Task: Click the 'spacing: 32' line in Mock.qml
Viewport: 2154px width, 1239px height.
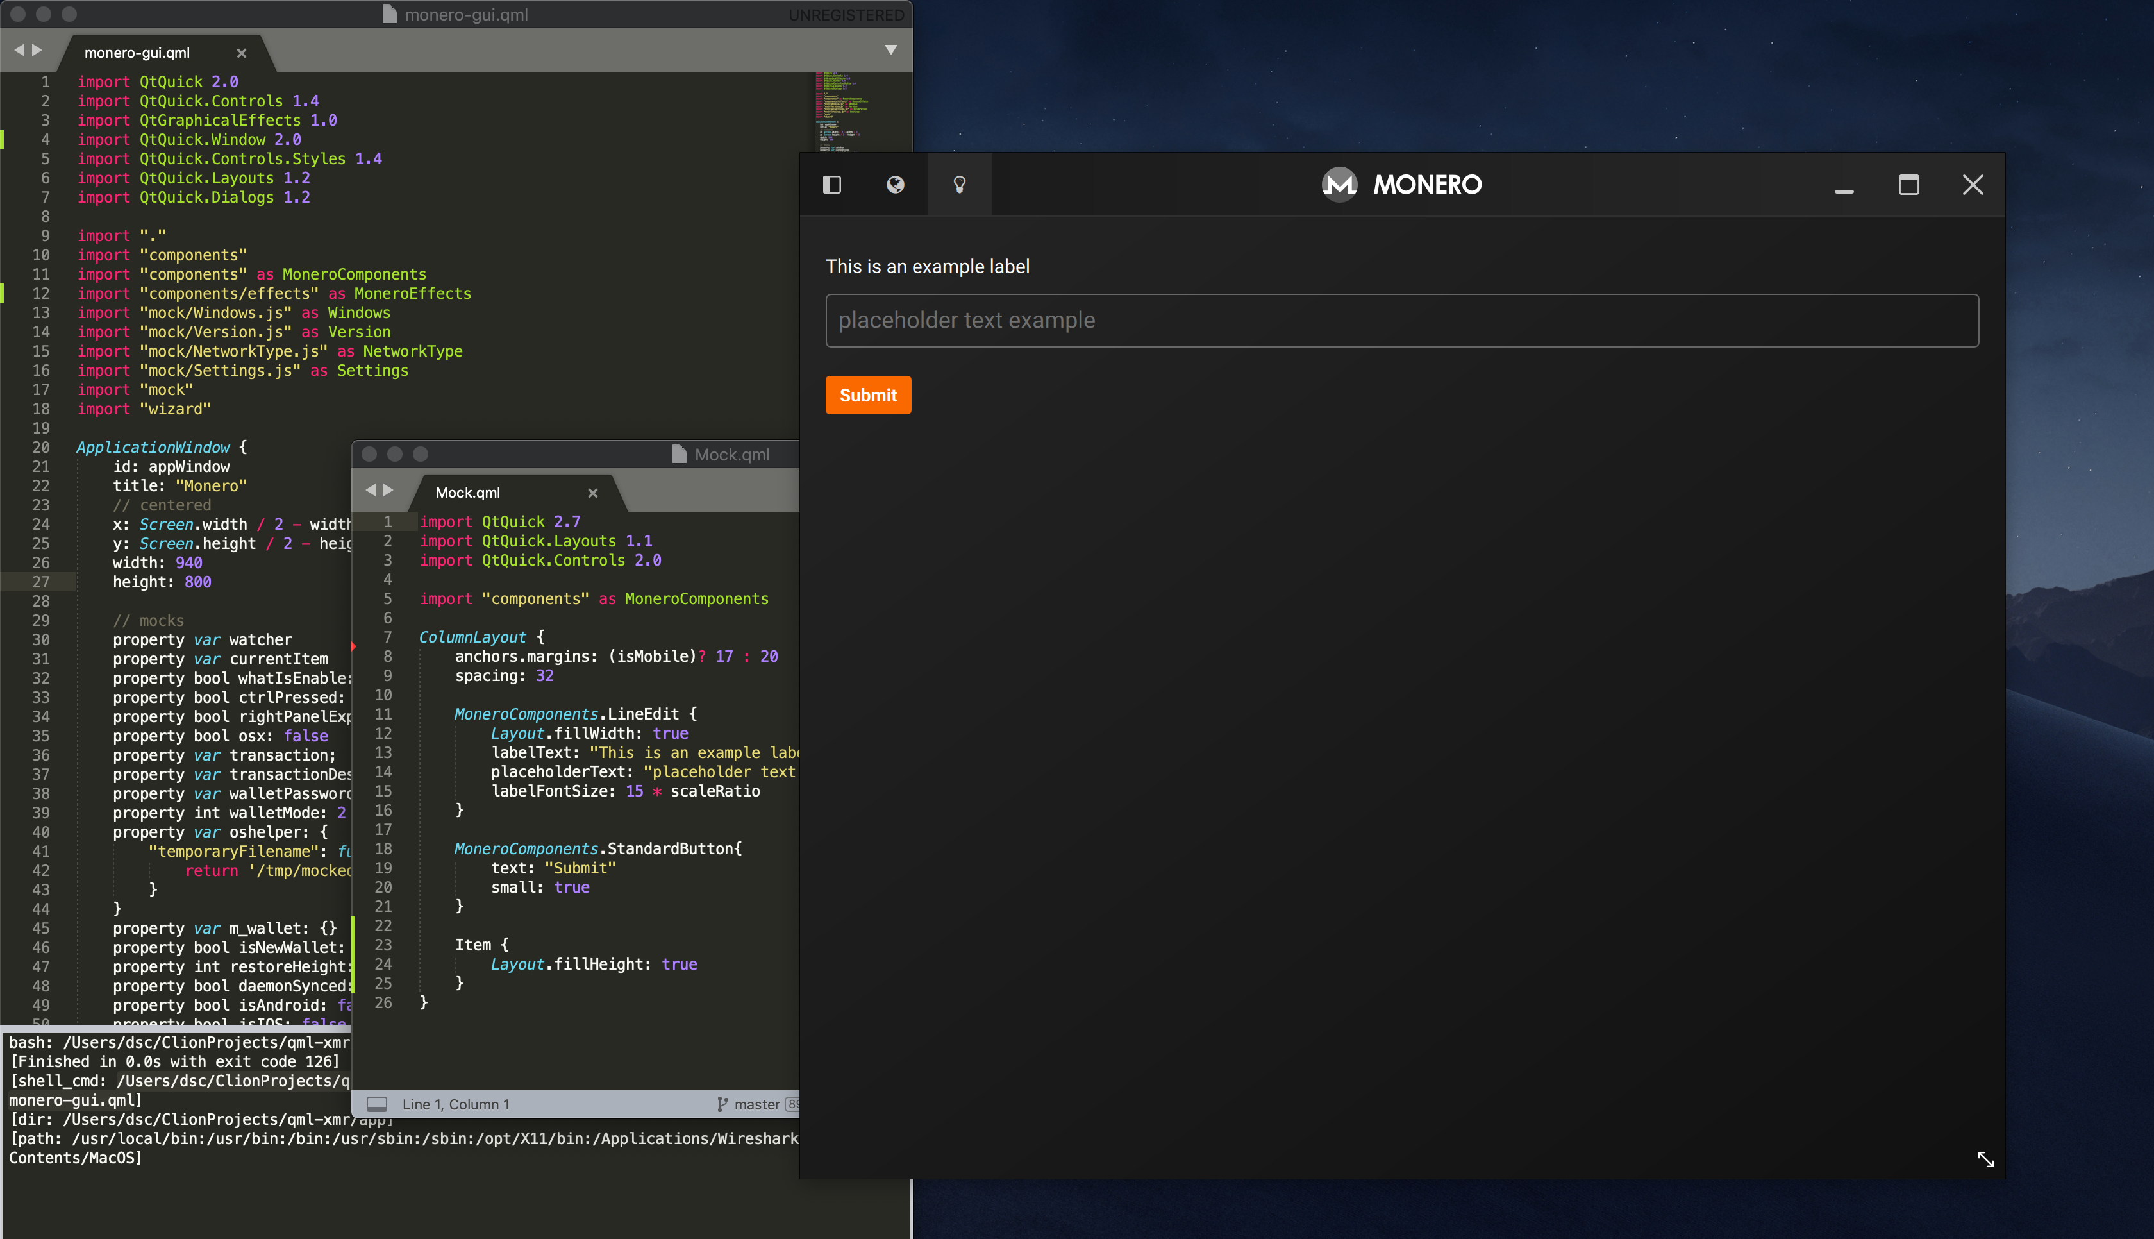Action: [x=503, y=676]
